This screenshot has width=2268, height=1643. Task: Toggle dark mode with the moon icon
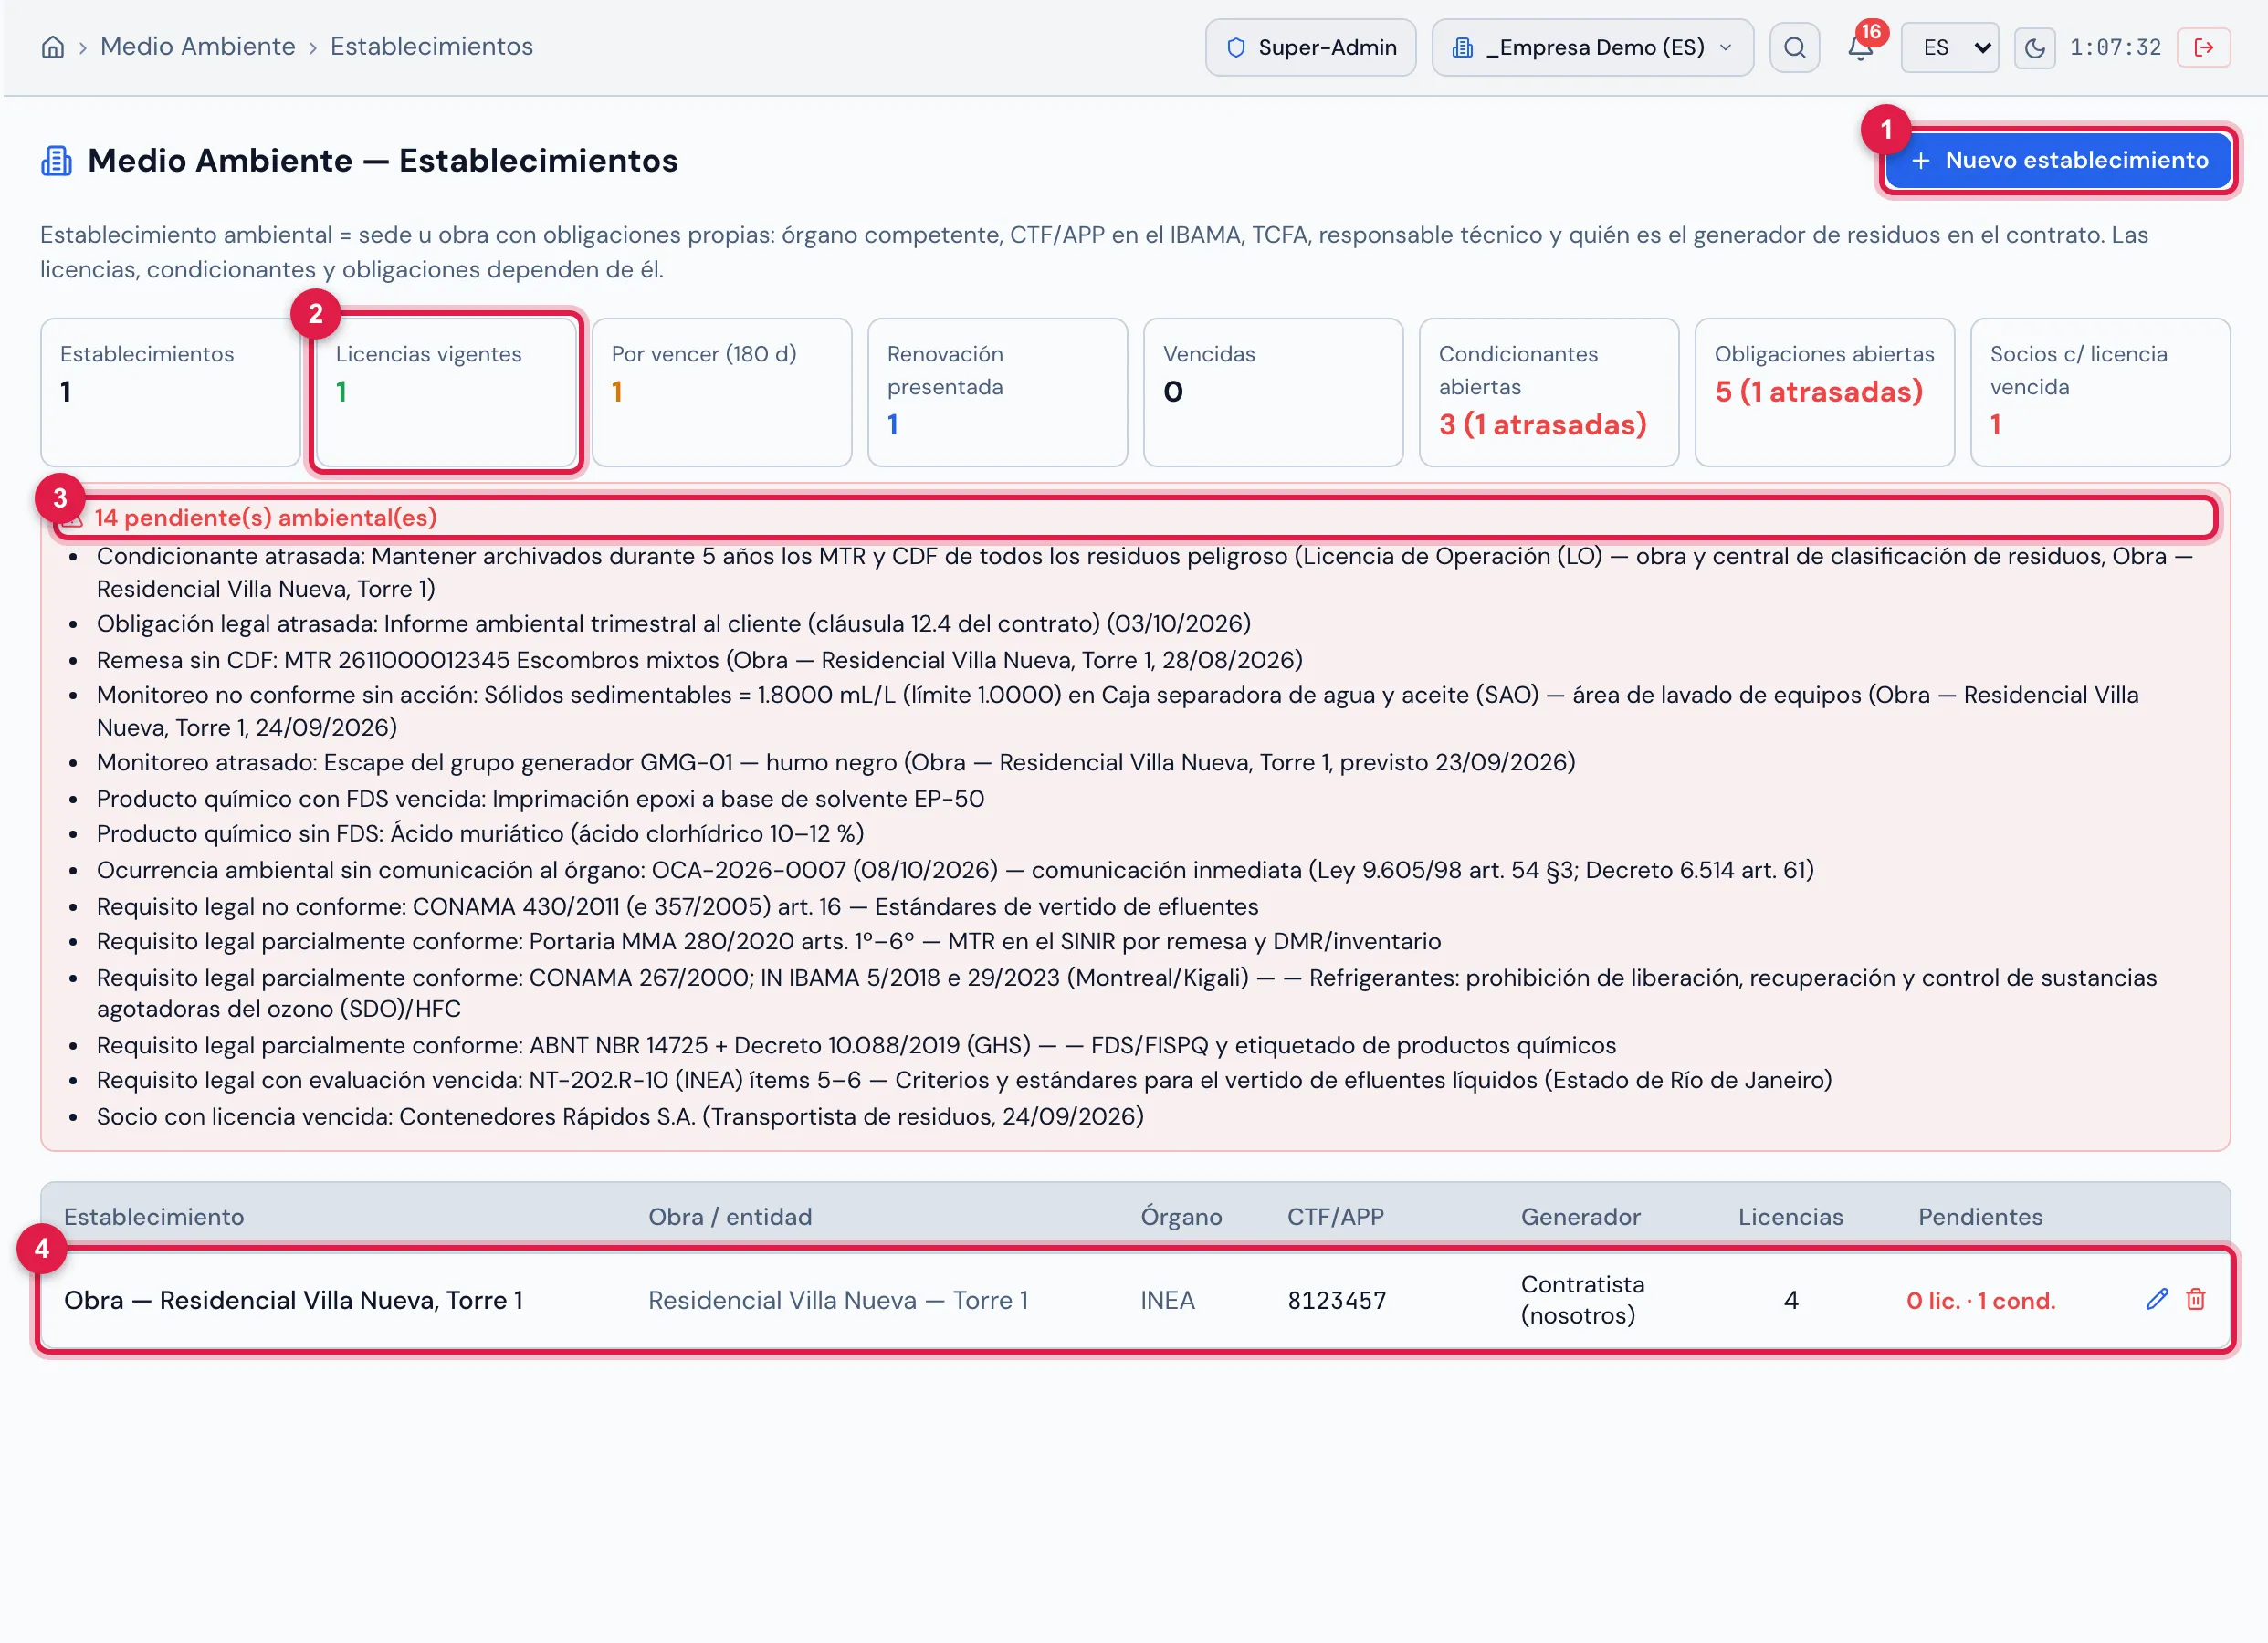pyautogui.click(x=2034, y=47)
